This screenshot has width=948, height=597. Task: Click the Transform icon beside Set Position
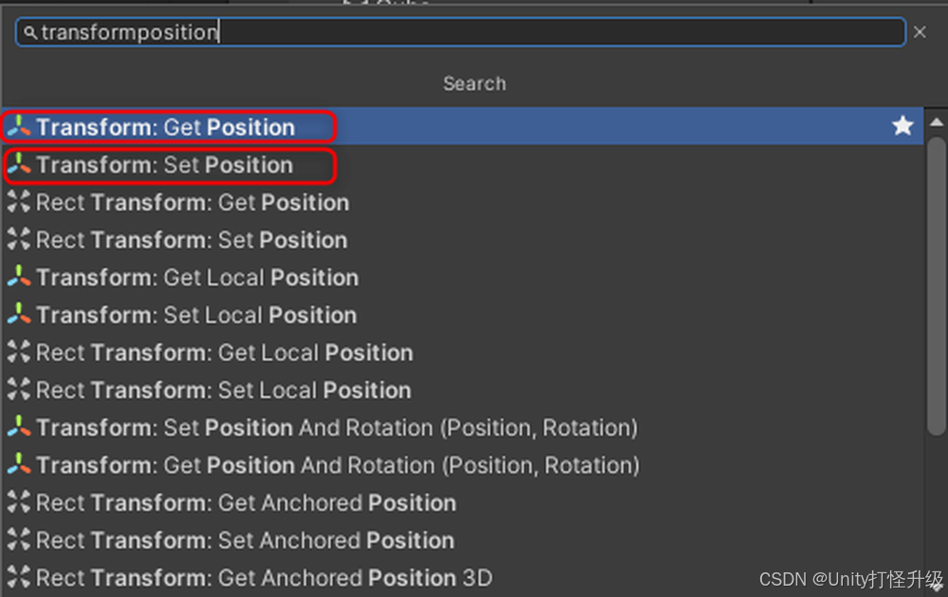(19, 164)
